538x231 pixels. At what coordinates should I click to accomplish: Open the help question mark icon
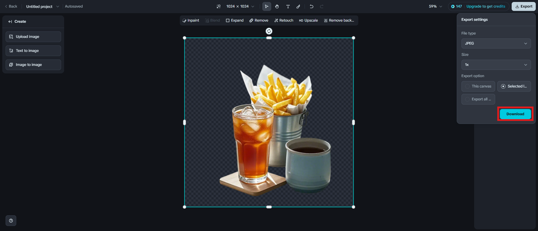11,220
